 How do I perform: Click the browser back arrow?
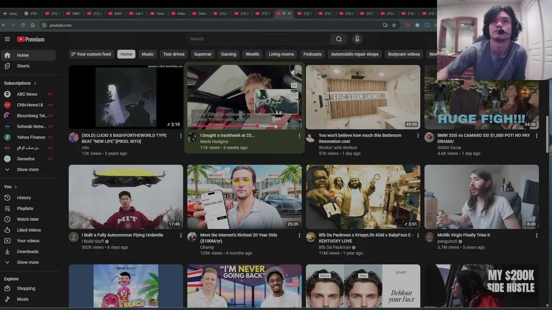point(4,25)
